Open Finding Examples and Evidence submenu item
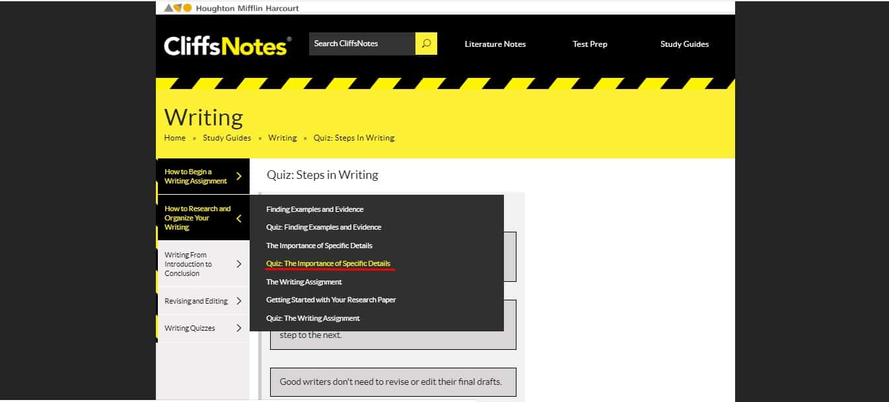Image resolution: width=889 pixels, height=402 pixels. [x=315, y=209]
